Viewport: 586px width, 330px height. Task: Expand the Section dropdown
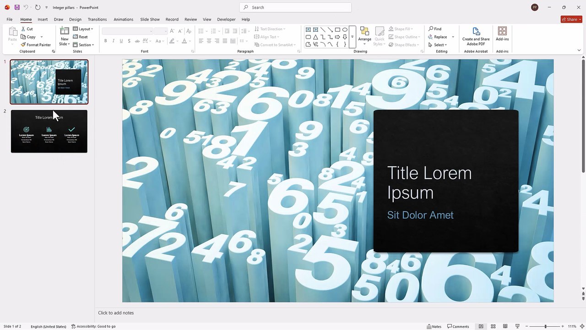[x=83, y=45]
